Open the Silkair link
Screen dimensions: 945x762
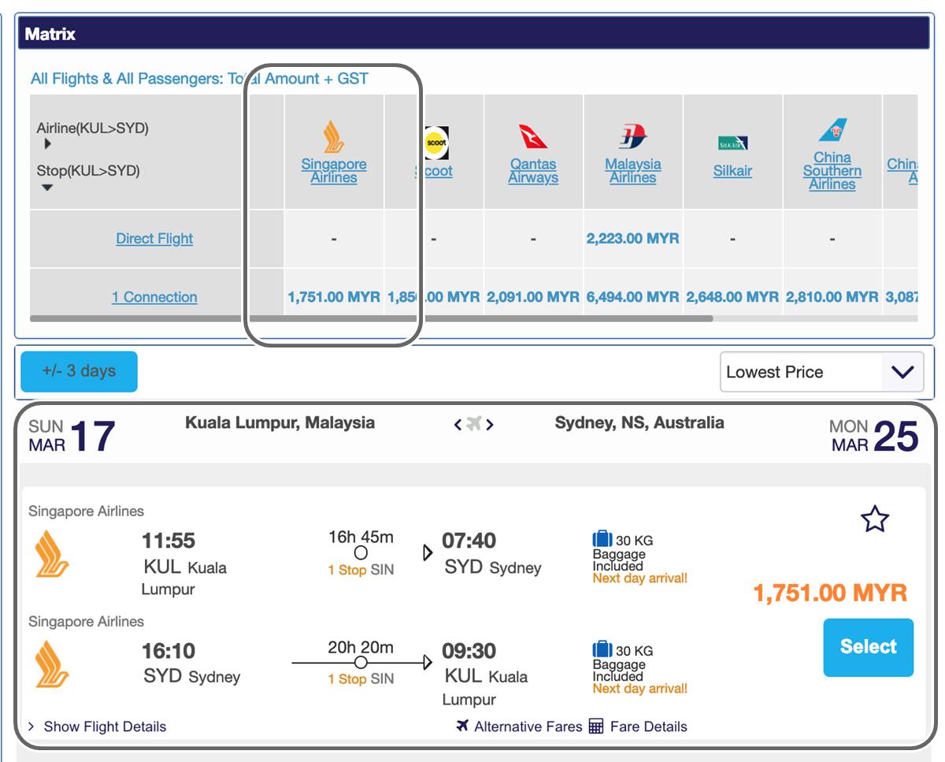[732, 171]
